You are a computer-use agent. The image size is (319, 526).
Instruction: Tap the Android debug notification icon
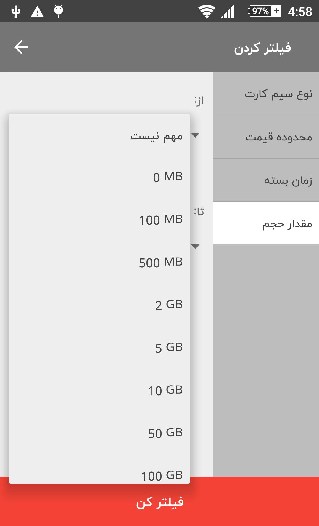(x=59, y=11)
